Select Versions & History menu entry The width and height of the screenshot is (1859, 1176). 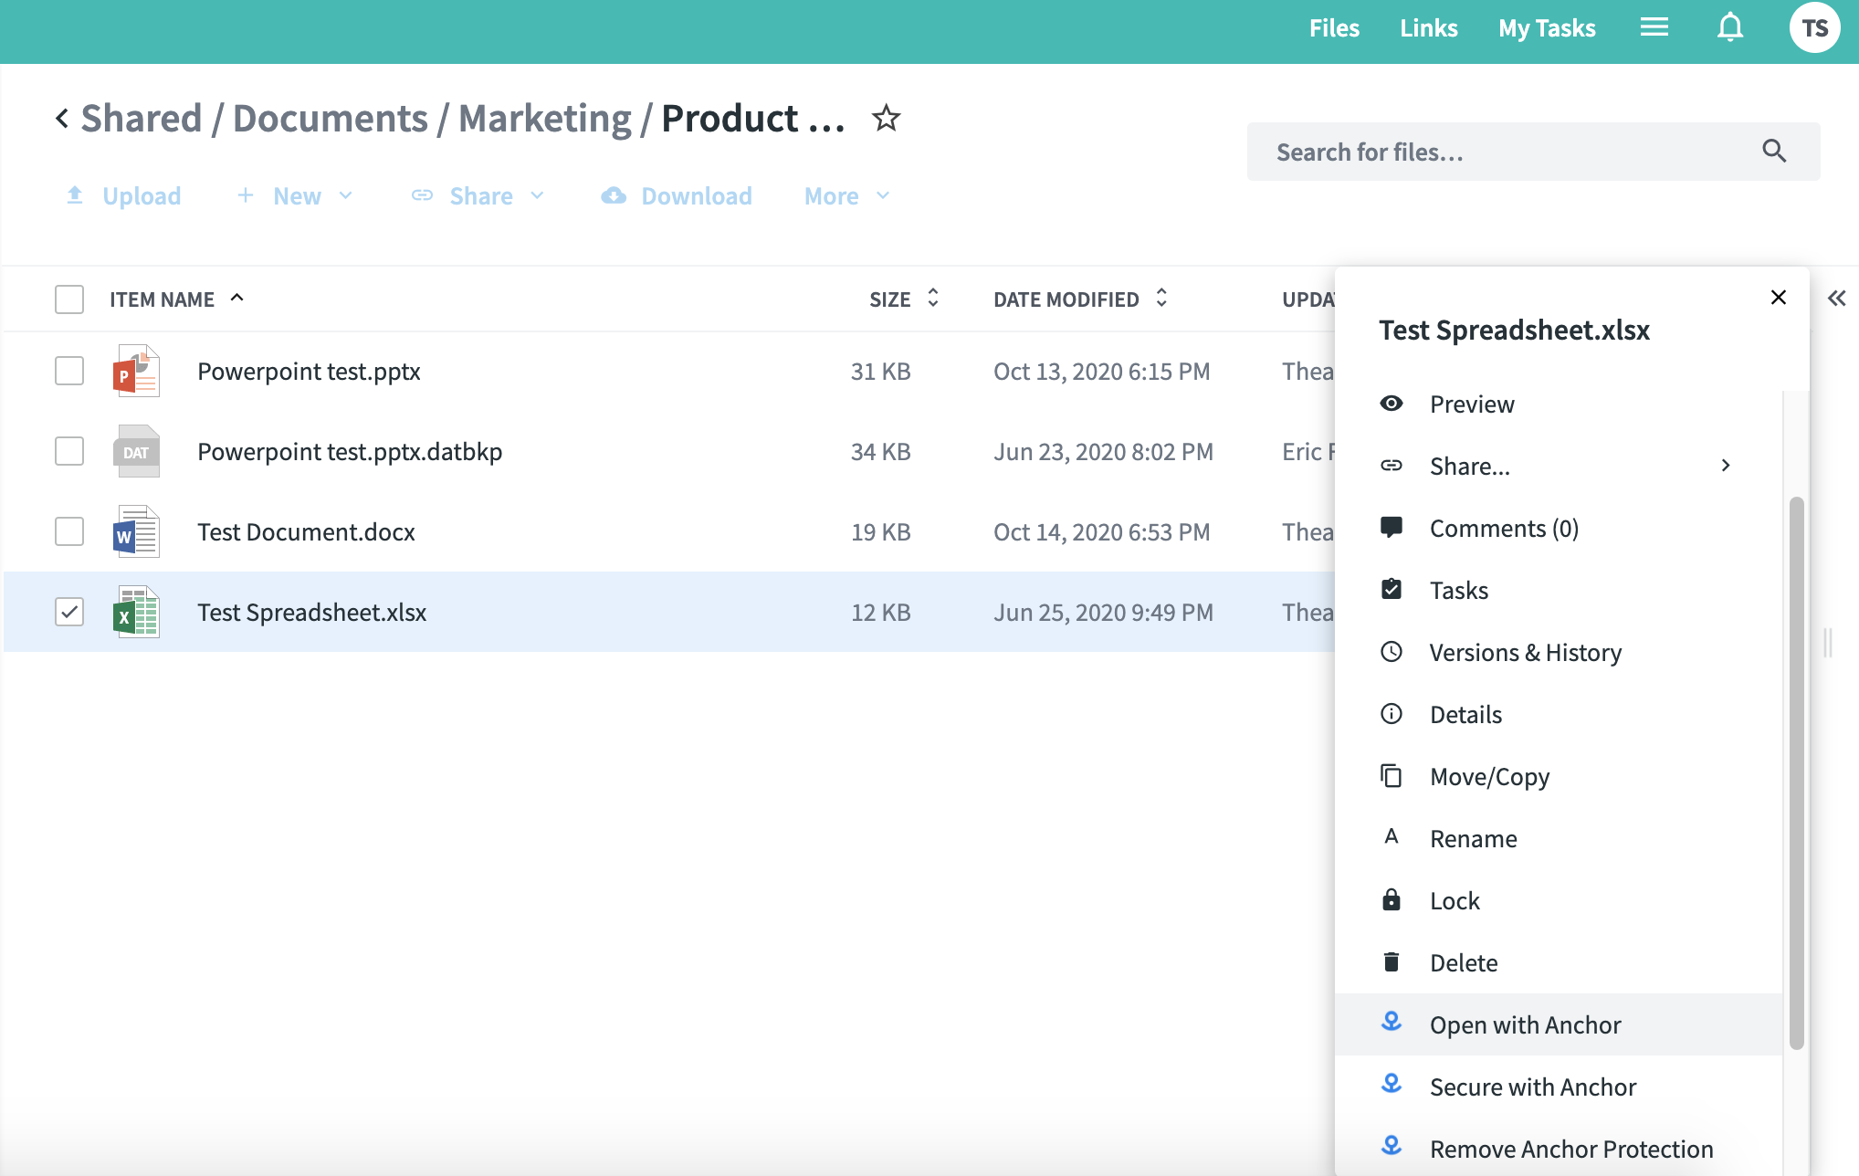pyautogui.click(x=1525, y=652)
